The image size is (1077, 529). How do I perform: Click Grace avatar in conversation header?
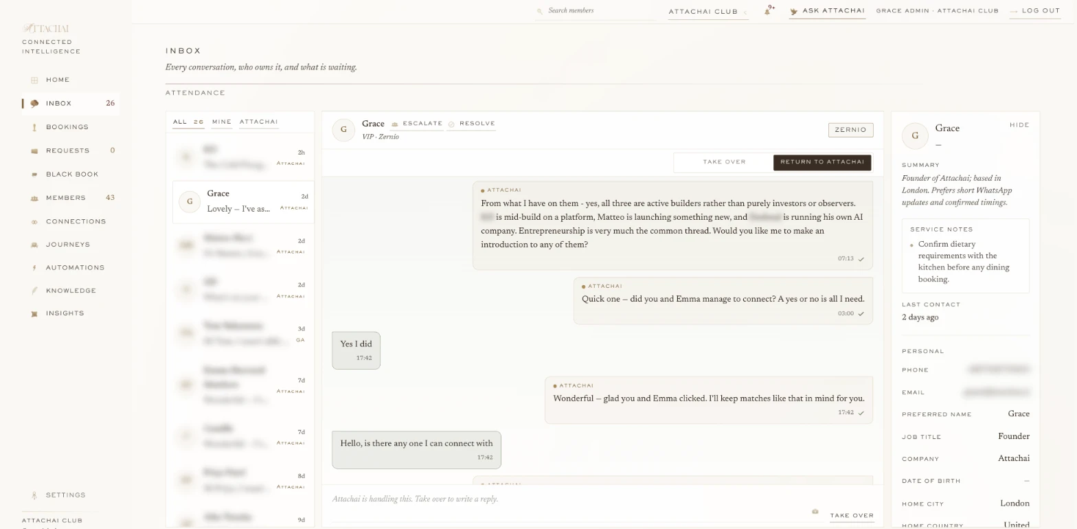coord(343,129)
